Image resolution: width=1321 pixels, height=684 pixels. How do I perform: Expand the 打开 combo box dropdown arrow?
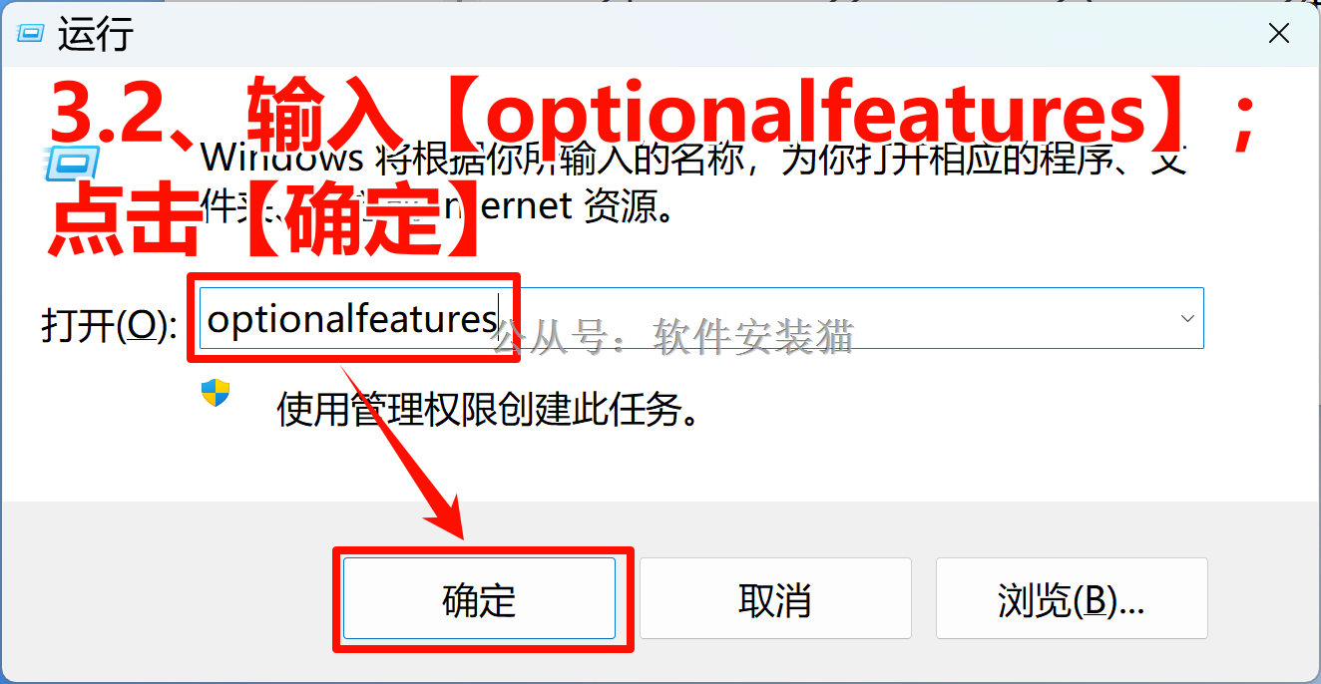point(1187,319)
